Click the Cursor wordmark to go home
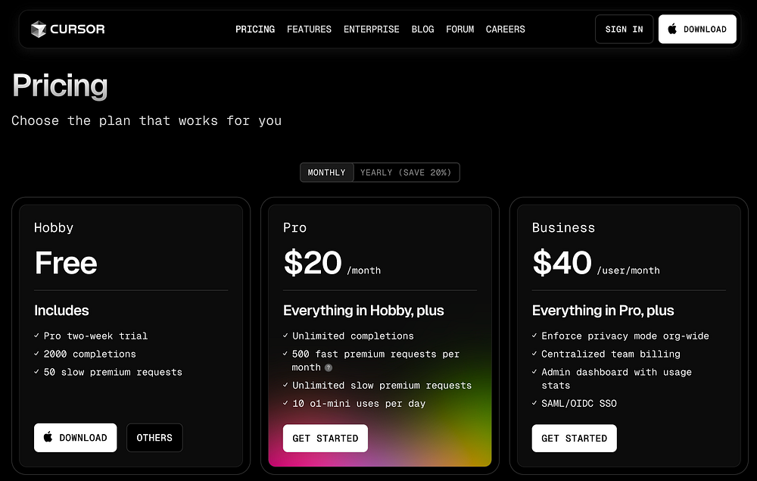This screenshot has width=757, height=481. (x=77, y=30)
